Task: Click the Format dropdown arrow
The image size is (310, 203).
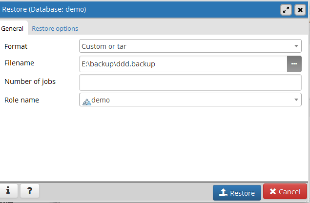Action: pos(296,46)
